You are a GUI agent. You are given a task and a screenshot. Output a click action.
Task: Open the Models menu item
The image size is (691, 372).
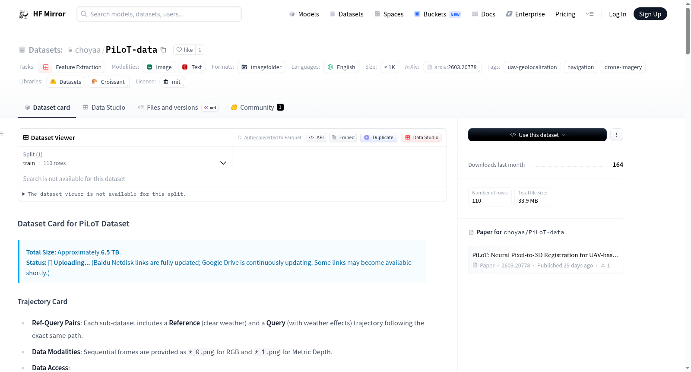point(304,14)
